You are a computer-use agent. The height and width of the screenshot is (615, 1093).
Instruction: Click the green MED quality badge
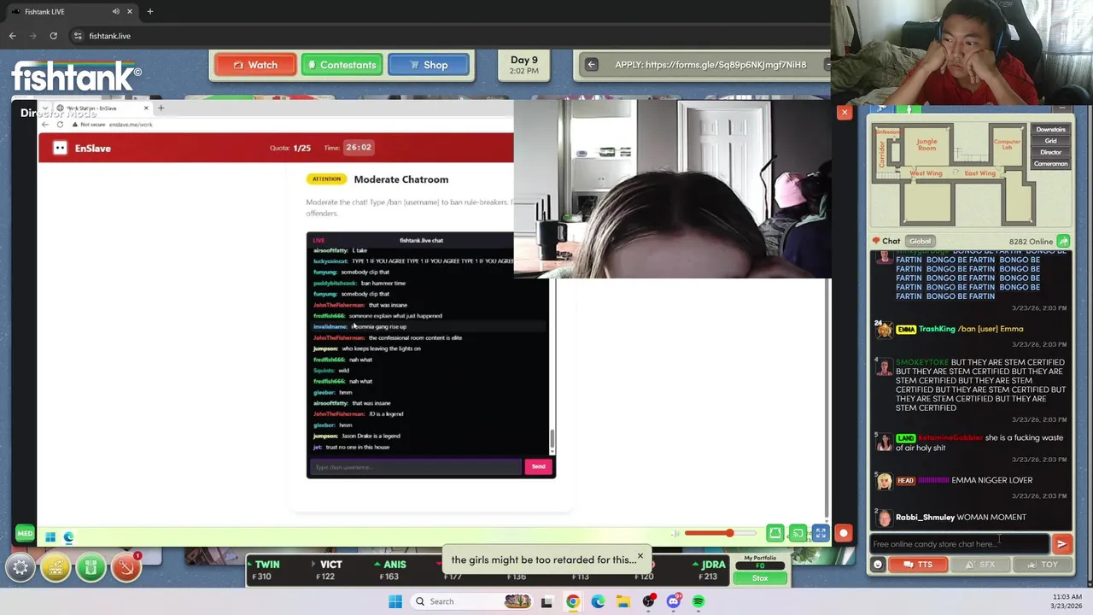coord(24,534)
